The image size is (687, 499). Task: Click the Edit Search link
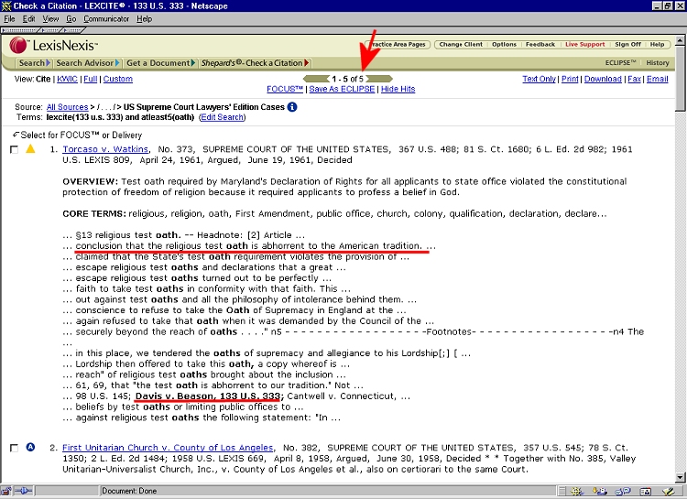pyautogui.click(x=223, y=117)
